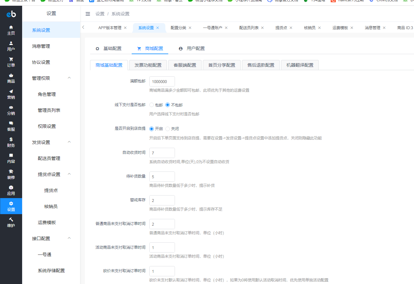
Task: Click 砍价未支付取消订单时间 field
Action: (x=162, y=271)
